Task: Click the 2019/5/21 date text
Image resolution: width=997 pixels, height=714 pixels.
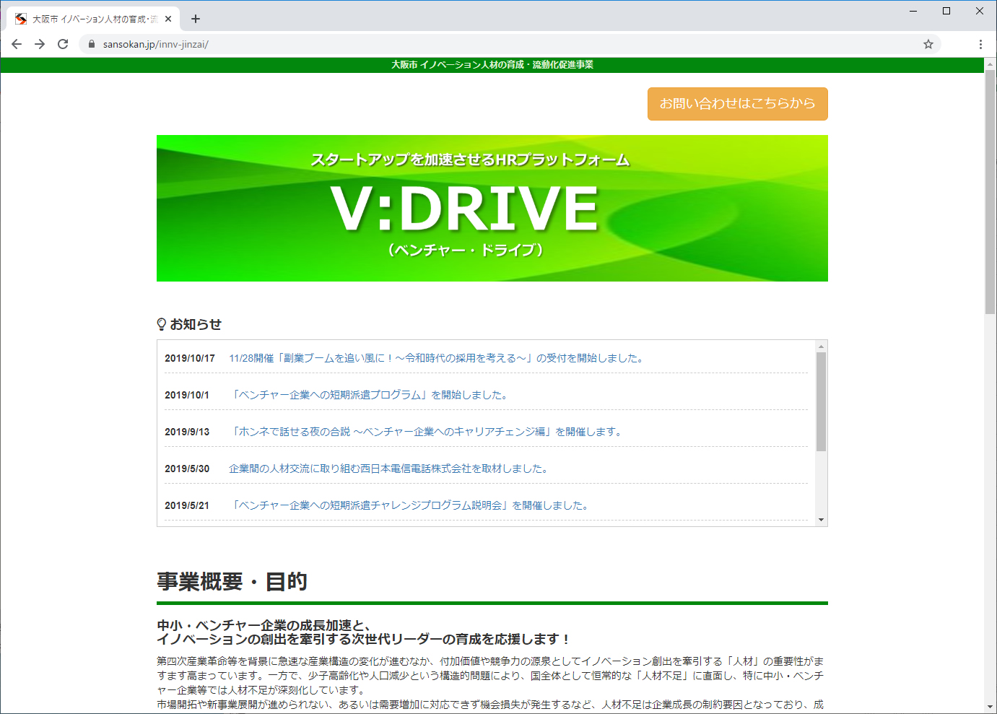Action: (x=187, y=505)
